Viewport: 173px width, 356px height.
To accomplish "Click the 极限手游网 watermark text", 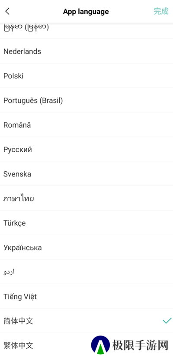I will pyautogui.click(x=140, y=346).
